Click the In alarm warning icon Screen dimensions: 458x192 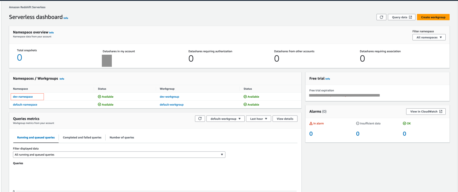tap(311, 123)
